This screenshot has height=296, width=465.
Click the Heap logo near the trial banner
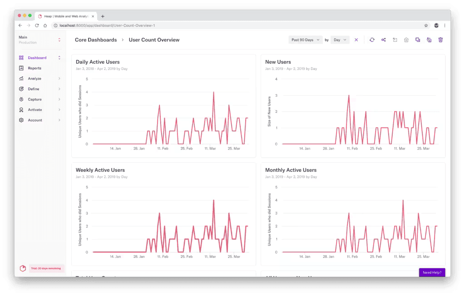click(x=23, y=268)
